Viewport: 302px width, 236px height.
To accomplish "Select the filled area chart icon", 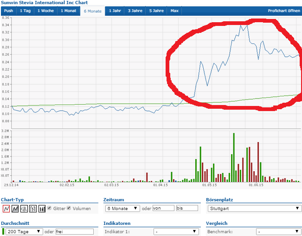I will [15, 209].
